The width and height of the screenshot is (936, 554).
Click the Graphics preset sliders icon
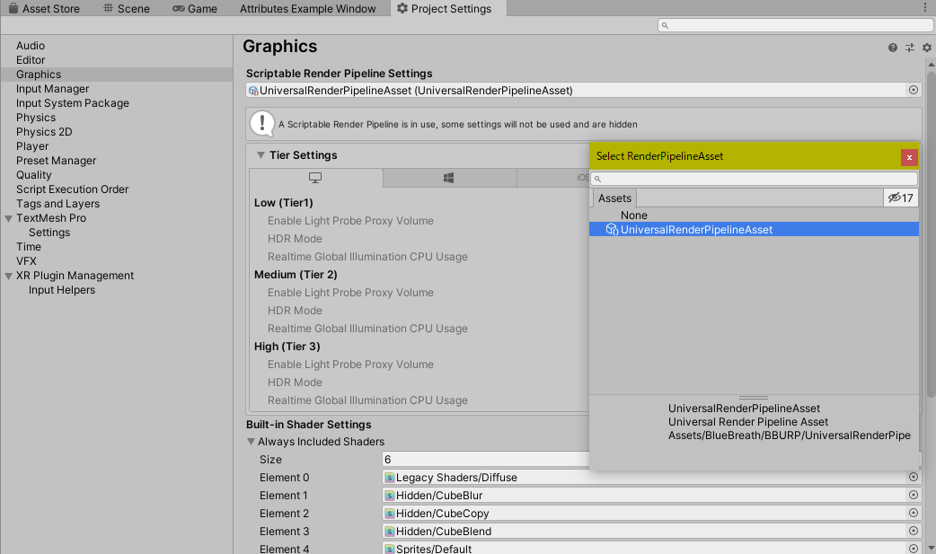pos(910,48)
